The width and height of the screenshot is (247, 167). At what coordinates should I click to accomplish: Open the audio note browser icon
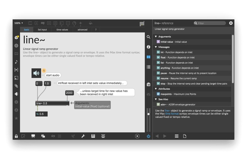(16, 62)
